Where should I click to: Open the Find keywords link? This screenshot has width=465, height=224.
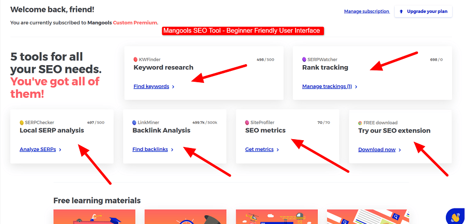click(151, 86)
